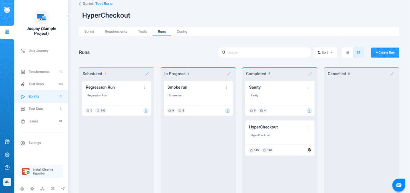410x193 pixels.
Task: Open three-dot menu on HyperCheckout card
Action: [308, 127]
